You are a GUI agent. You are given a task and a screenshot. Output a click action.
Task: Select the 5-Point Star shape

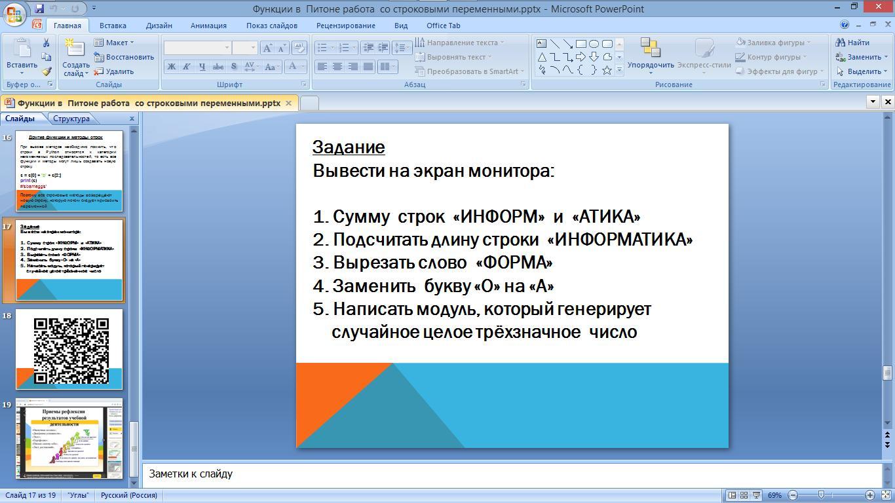tap(607, 70)
